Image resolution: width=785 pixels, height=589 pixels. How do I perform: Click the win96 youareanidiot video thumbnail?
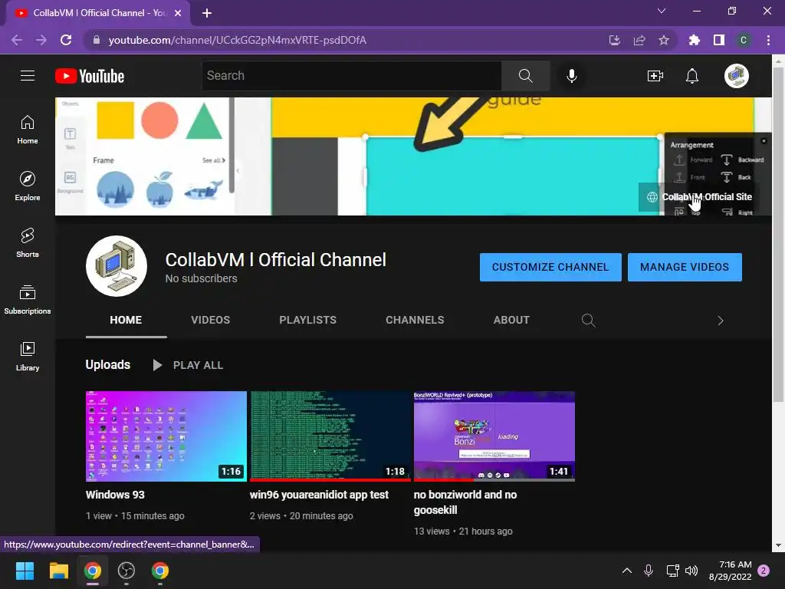click(330, 436)
